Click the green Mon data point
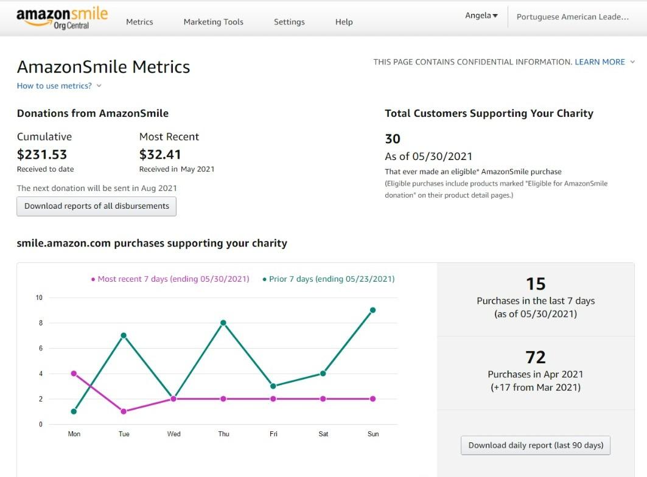The width and height of the screenshot is (647, 477). 74,411
